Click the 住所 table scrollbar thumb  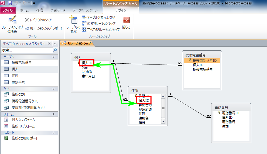(x=163, y=108)
